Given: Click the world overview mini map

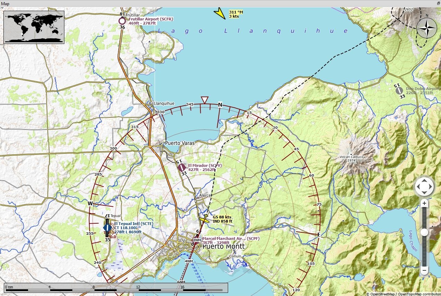Looking at the screenshot, I should 34,27.
